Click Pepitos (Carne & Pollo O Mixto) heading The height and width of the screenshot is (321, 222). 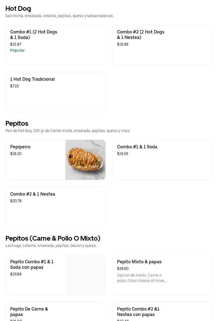pos(53,238)
